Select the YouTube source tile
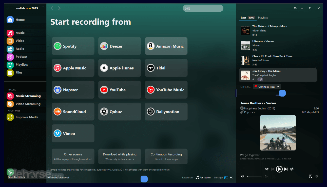Viewport: 327px width, 187px height. [x=120, y=90]
